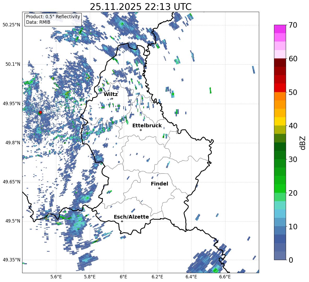Click the yellow colorbar swatch above 40
The image size is (309, 282).
pyautogui.click(x=280, y=121)
